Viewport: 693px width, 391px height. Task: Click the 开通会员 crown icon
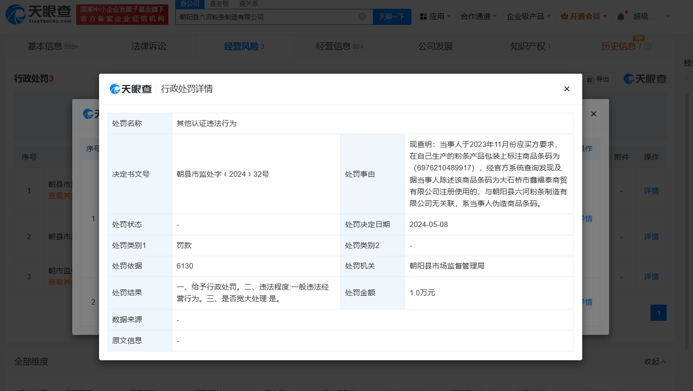[x=564, y=17]
